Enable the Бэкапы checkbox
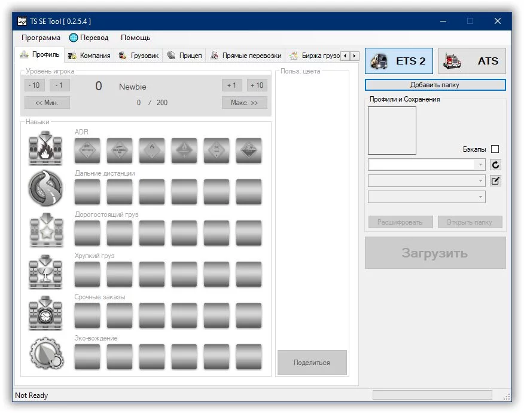 coord(495,149)
